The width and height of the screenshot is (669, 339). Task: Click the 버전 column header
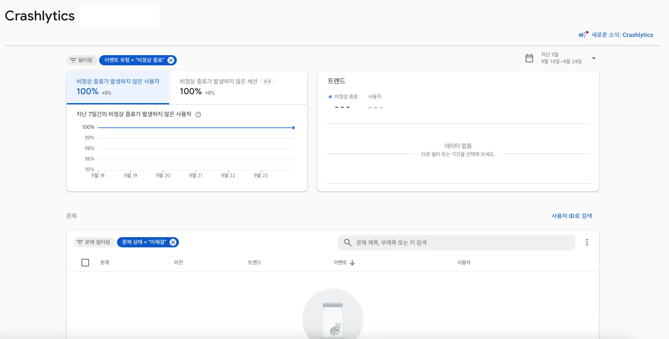(178, 263)
